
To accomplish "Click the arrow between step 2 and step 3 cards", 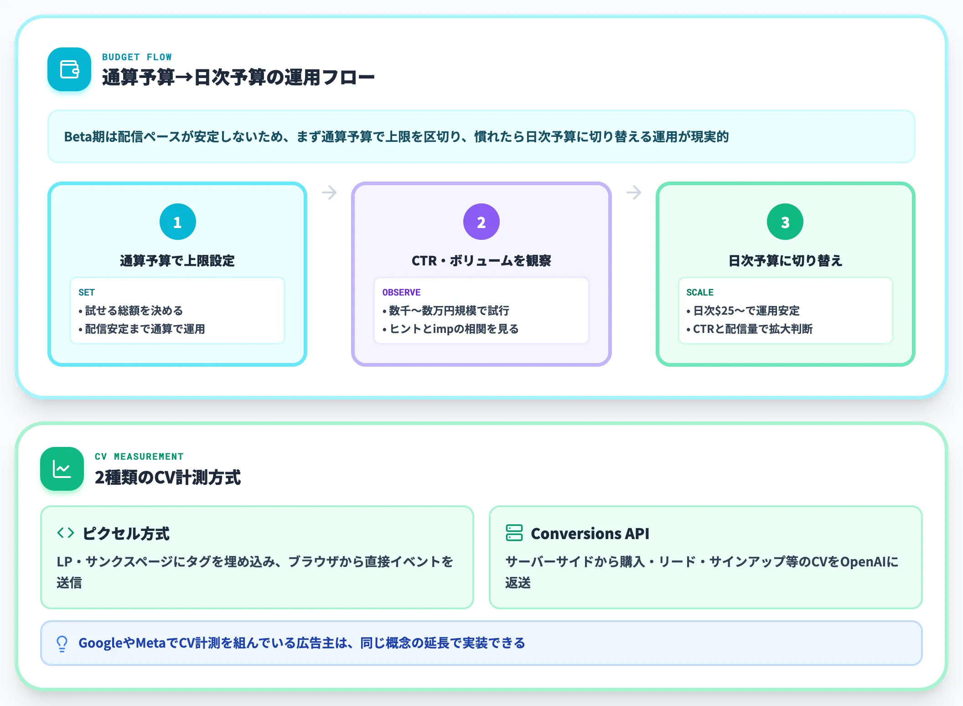I will click(634, 192).
